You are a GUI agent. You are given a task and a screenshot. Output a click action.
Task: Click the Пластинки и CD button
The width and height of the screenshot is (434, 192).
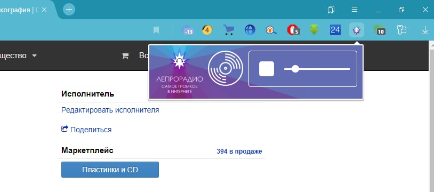click(x=110, y=170)
